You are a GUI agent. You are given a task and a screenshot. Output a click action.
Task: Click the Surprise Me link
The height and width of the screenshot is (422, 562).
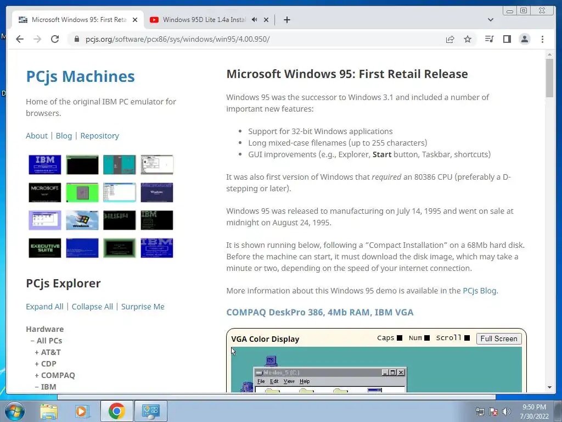[143, 307]
